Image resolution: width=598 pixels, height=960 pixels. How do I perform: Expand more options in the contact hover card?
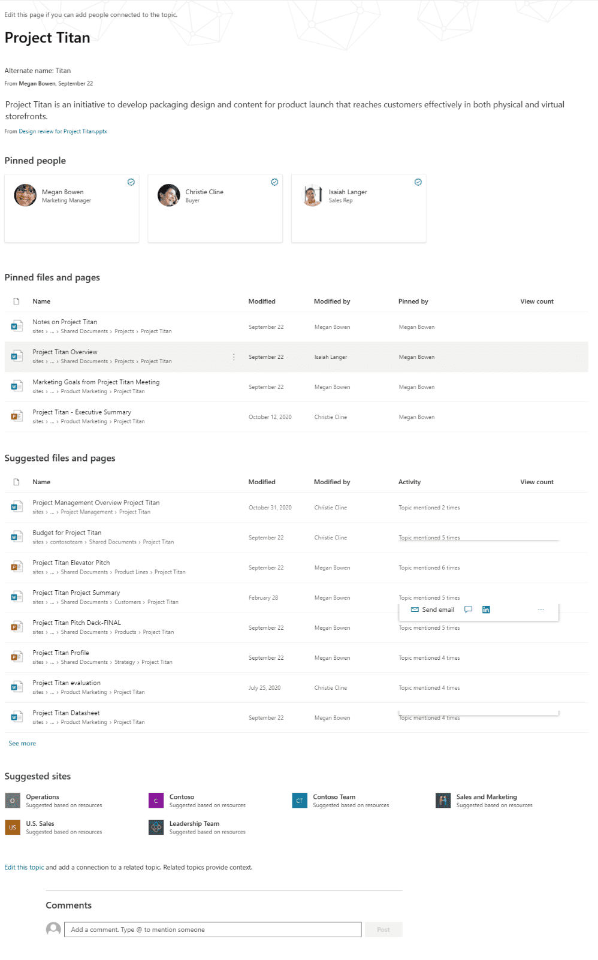coord(540,609)
